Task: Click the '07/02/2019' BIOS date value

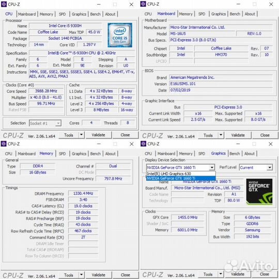Action: (221, 90)
